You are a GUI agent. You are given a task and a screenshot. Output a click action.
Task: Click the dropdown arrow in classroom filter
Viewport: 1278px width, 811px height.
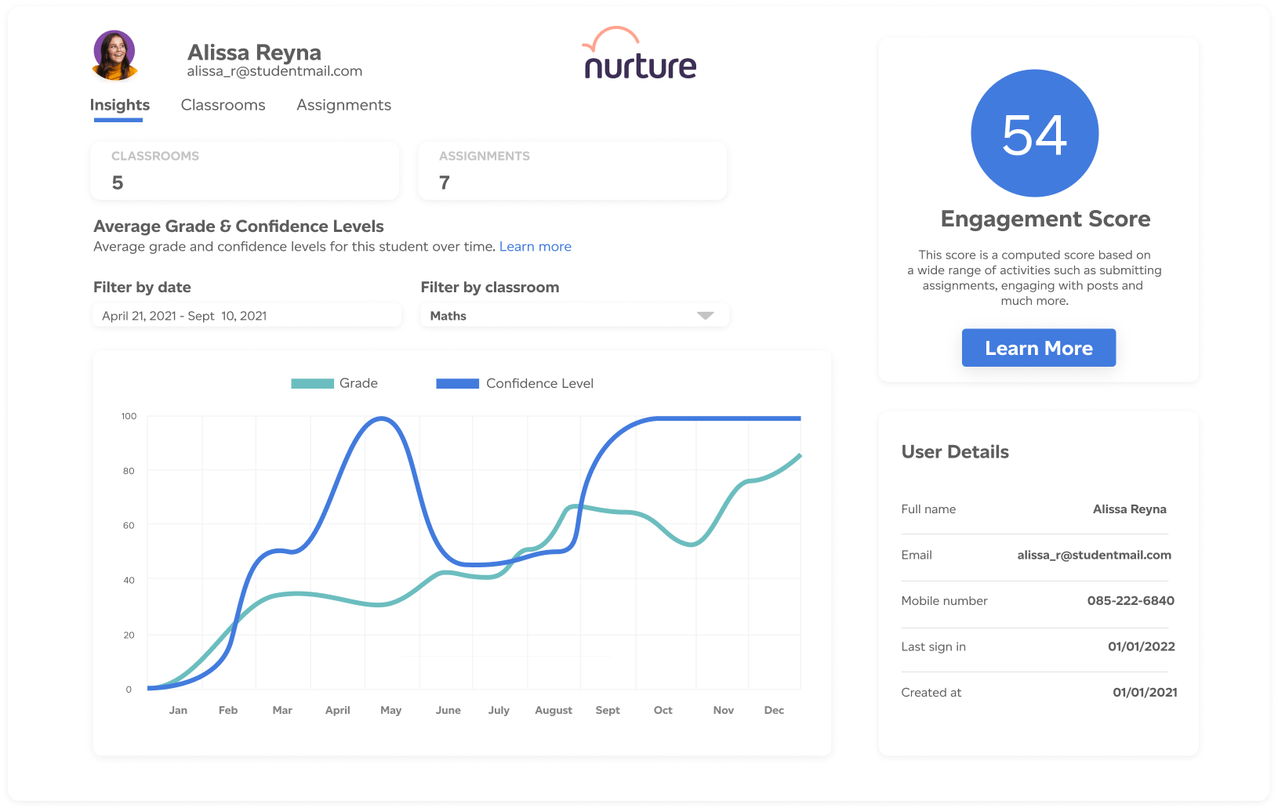pos(705,316)
